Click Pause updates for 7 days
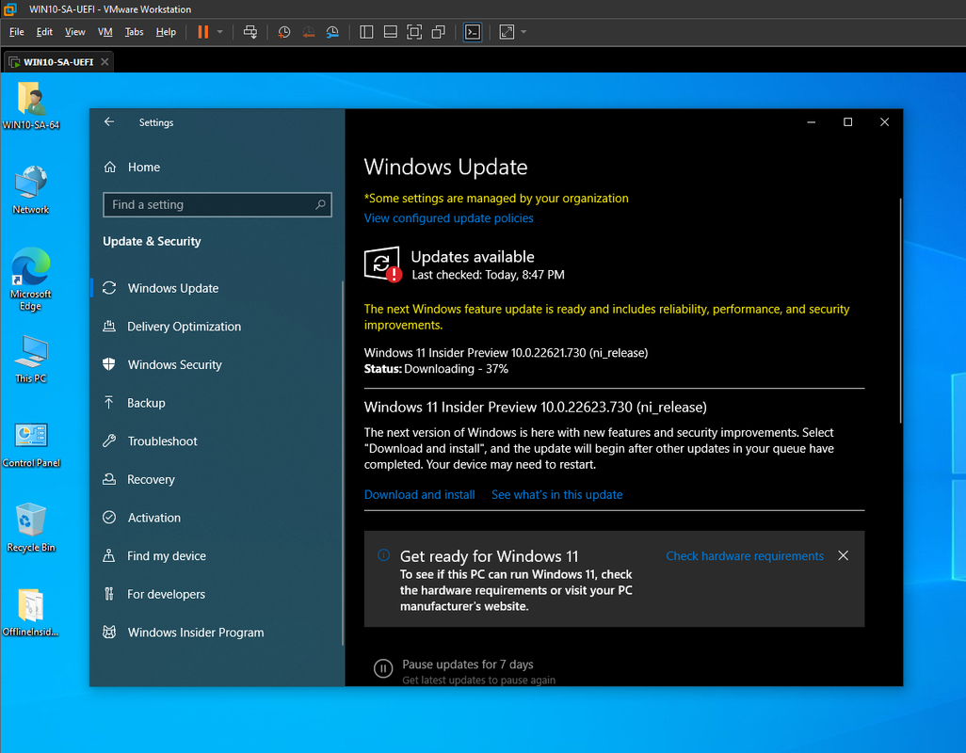 click(468, 665)
